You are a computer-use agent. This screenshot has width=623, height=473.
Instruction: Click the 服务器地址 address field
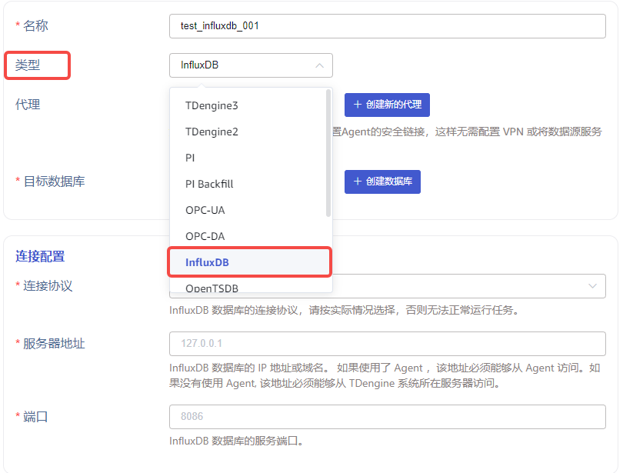(x=385, y=344)
